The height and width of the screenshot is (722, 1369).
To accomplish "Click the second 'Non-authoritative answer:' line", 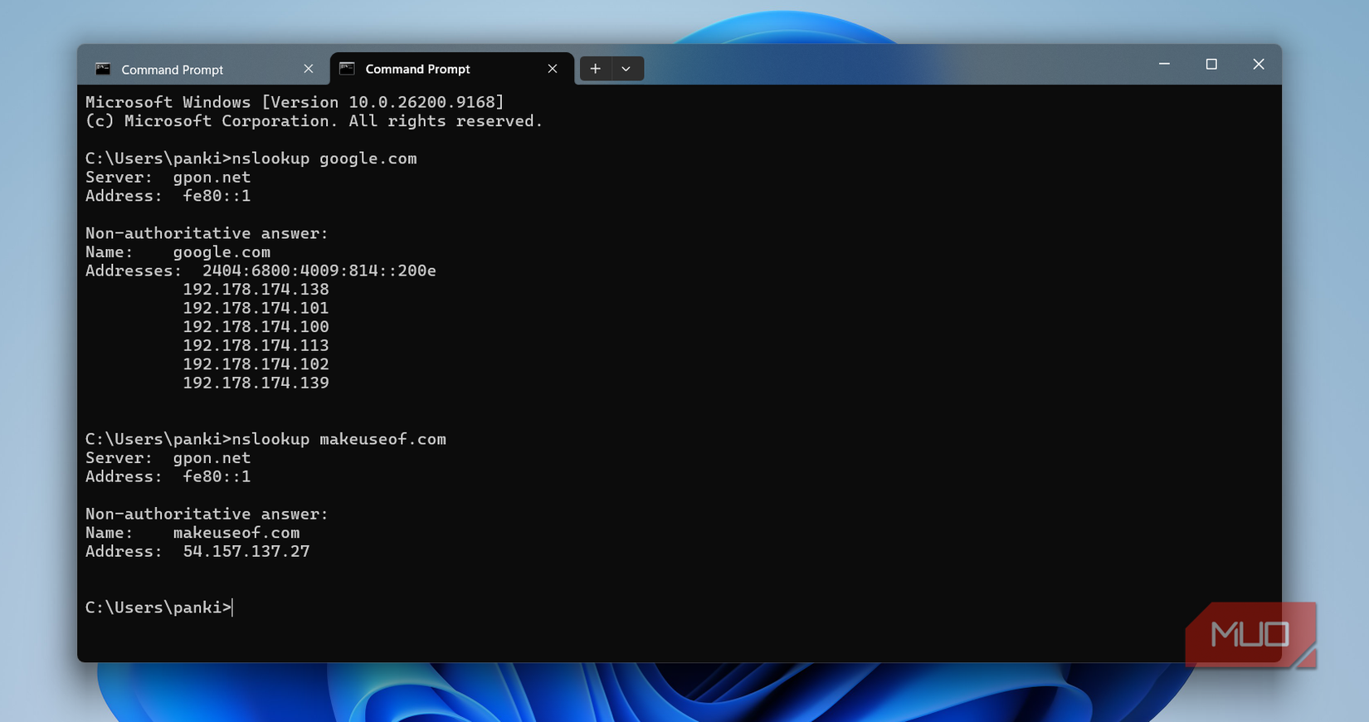I will 207,514.
